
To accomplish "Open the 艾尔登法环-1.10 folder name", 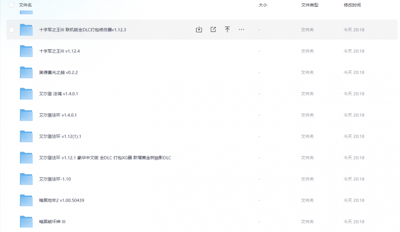I will 55,179.
